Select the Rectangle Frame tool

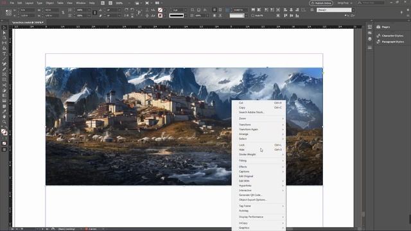tap(4, 74)
